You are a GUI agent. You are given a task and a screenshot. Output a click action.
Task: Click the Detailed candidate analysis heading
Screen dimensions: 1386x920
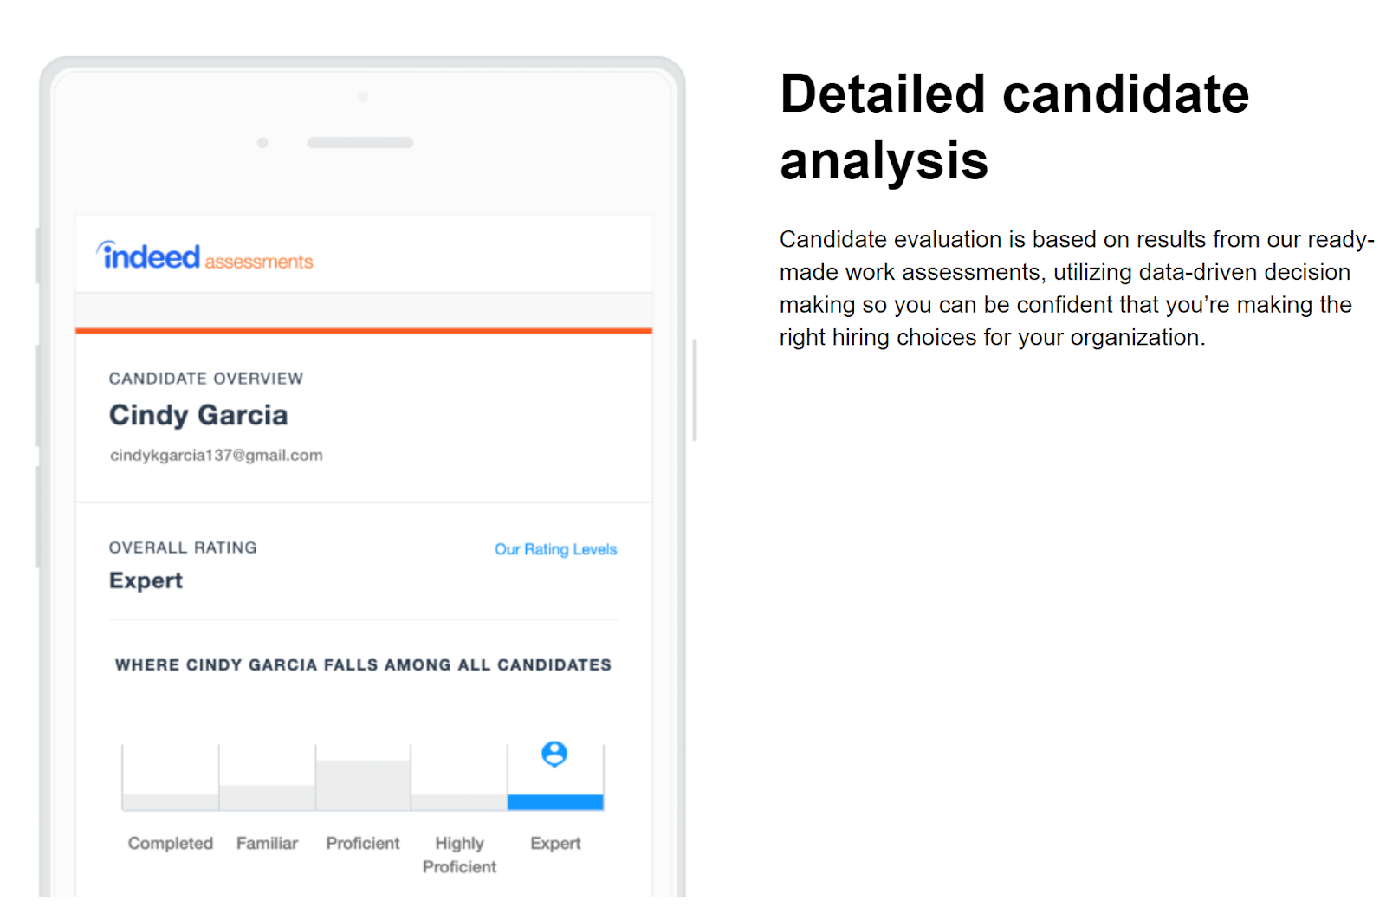[1014, 126]
